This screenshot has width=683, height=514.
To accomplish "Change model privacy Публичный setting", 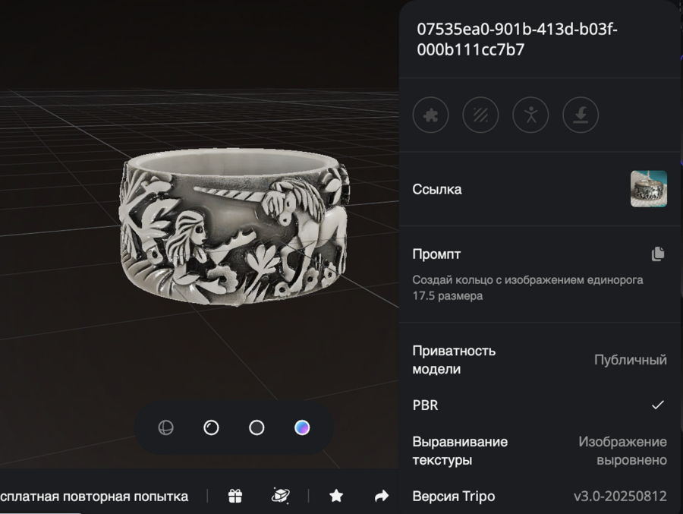I will coord(631,360).
